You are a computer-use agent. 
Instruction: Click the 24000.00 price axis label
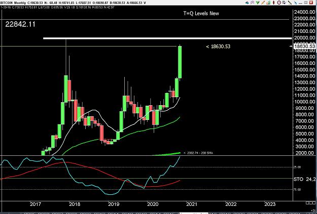pyautogui.click(x=305, y=12)
